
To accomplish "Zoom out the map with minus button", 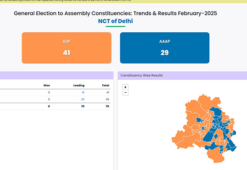I will click(125, 92).
